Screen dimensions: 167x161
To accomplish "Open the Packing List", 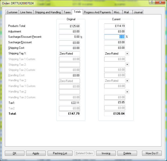I will click(x=60, y=153).
